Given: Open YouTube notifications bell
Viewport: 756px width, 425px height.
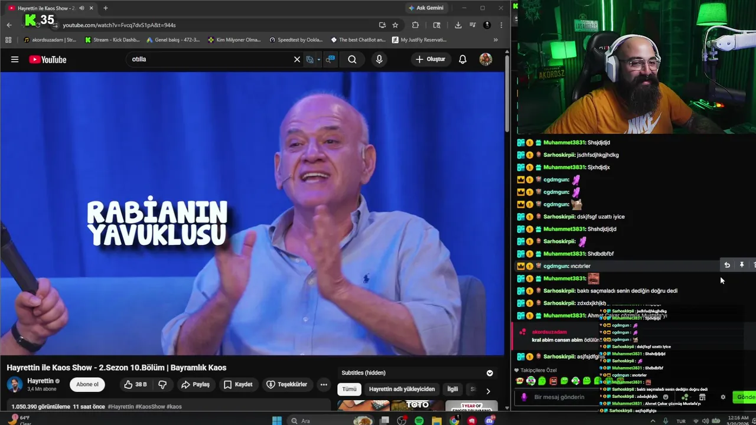Looking at the screenshot, I should pos(462,59).
